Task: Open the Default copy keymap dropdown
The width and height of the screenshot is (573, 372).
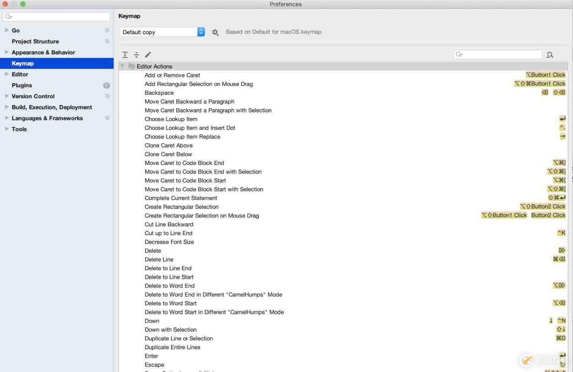Action: [162, 32]
